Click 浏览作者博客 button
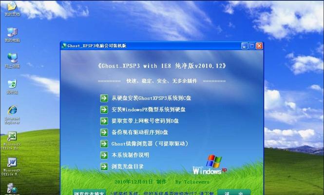 (89, 192)
